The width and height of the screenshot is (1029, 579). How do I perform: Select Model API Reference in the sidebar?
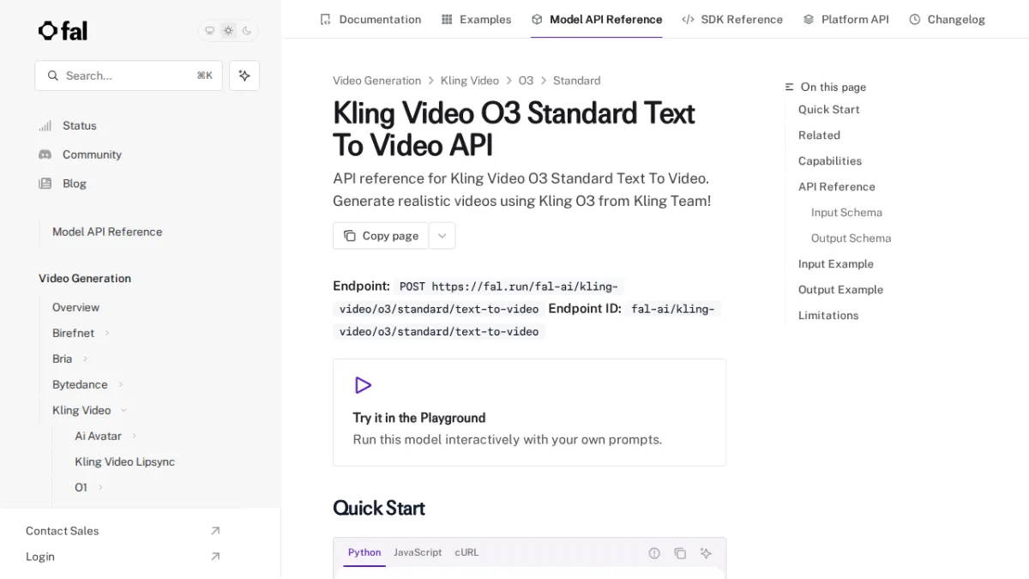107,232
